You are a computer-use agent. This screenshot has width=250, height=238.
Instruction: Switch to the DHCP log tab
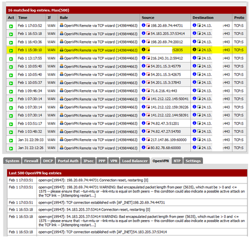[48, 161]
